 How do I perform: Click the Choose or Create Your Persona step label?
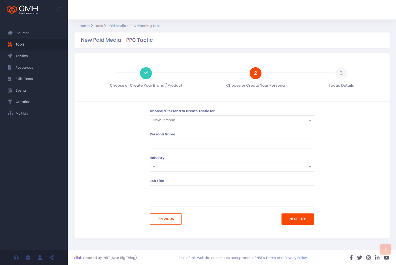(x=255, y=86)
